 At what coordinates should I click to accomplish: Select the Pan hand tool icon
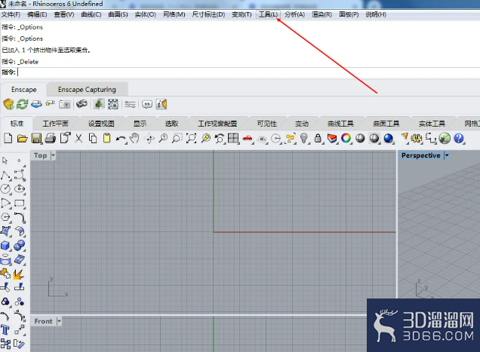[x=134, y=139]
